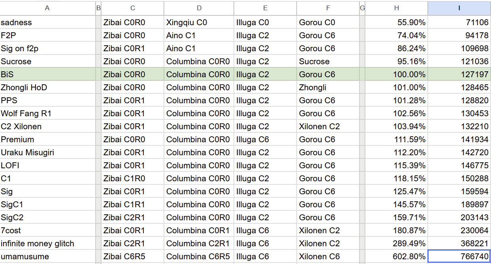Click the '189897' cell
This screenshot has height=264, width=491.
coord(459,205)
